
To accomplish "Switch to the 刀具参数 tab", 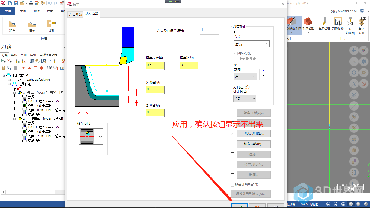I will coord(76,14).
